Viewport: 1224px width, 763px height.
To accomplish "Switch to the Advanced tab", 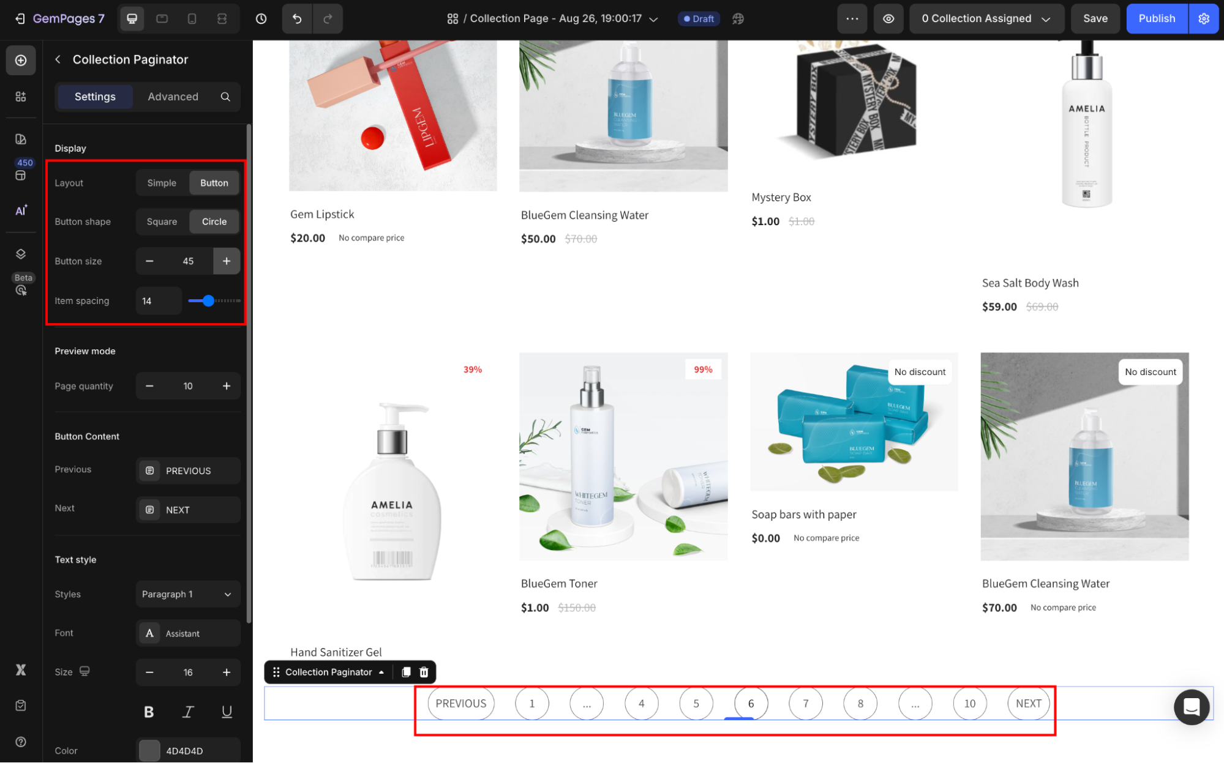I will 173,97.
